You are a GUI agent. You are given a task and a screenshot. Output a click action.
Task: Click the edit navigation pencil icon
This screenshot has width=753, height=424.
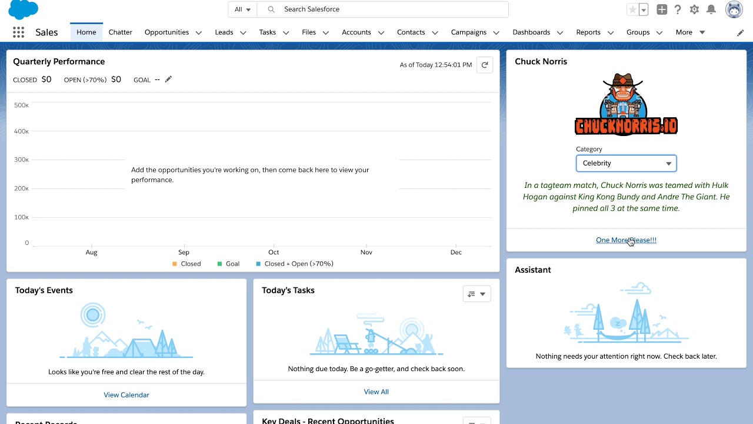[740, 33]
